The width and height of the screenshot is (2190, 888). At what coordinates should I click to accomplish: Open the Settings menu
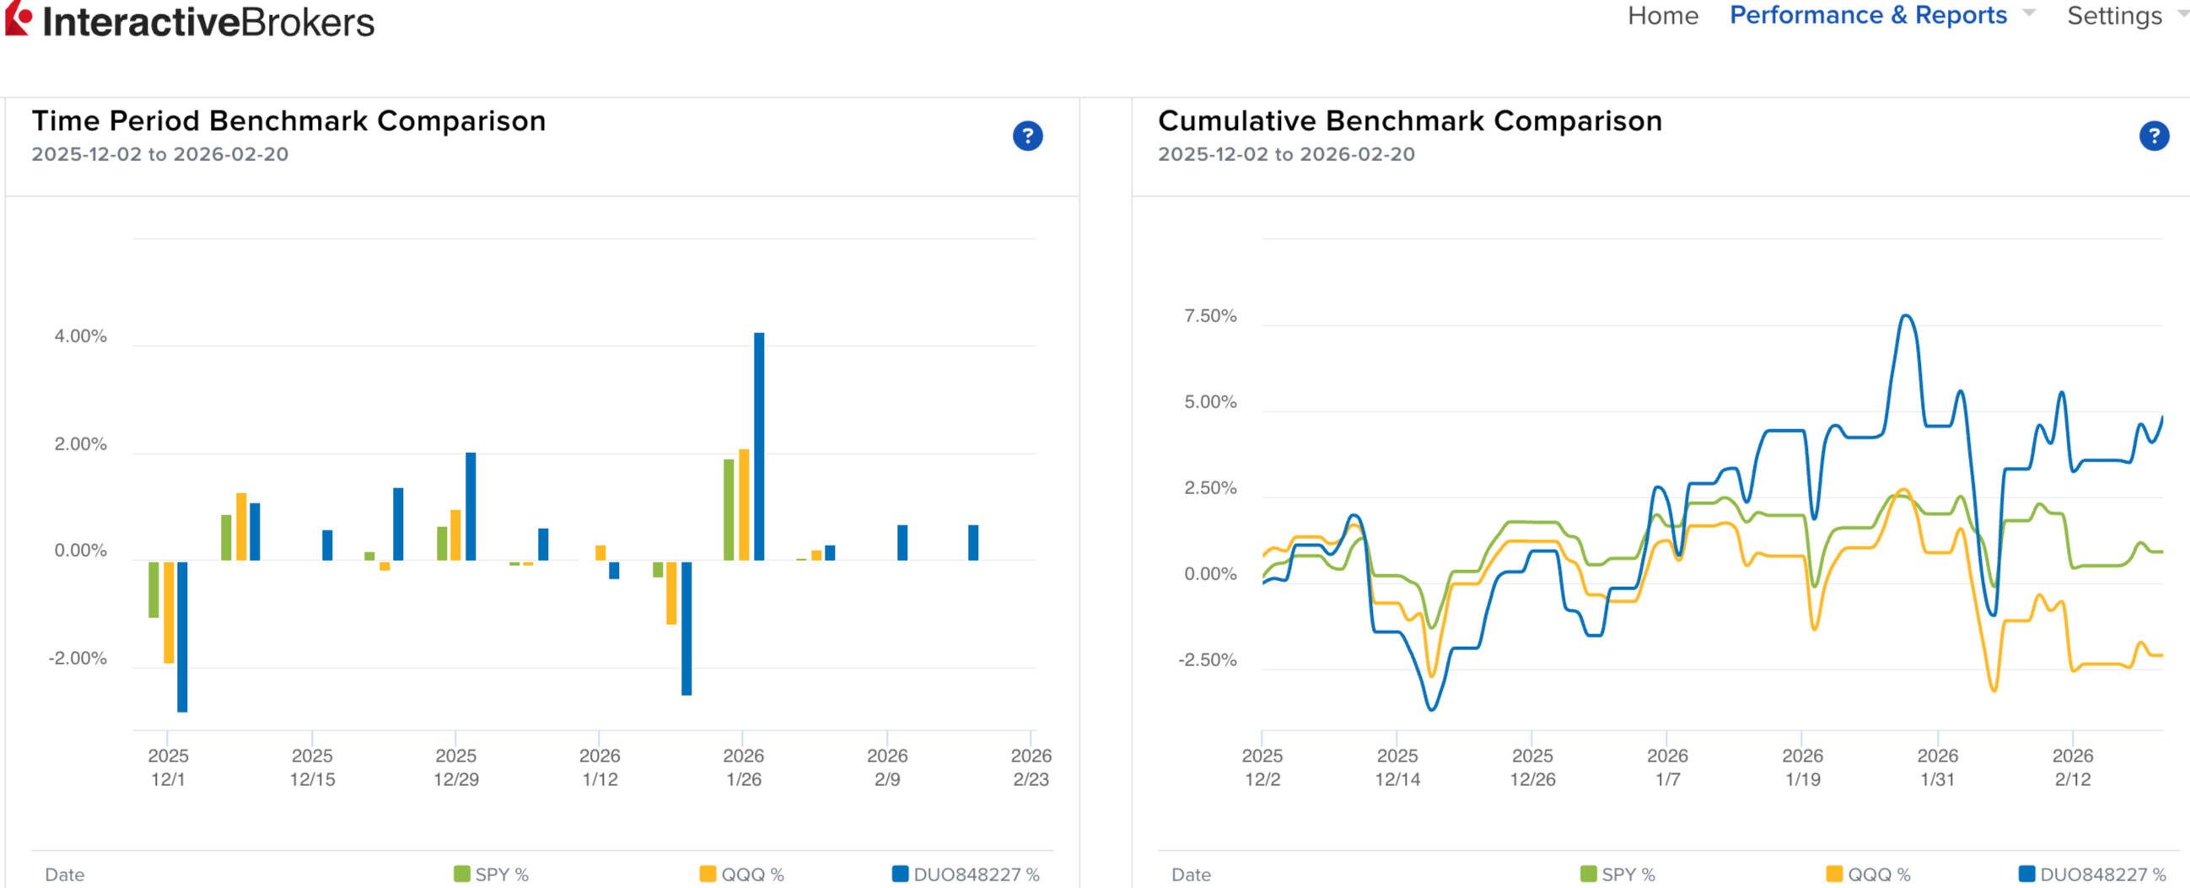[x=2113, y=15]
